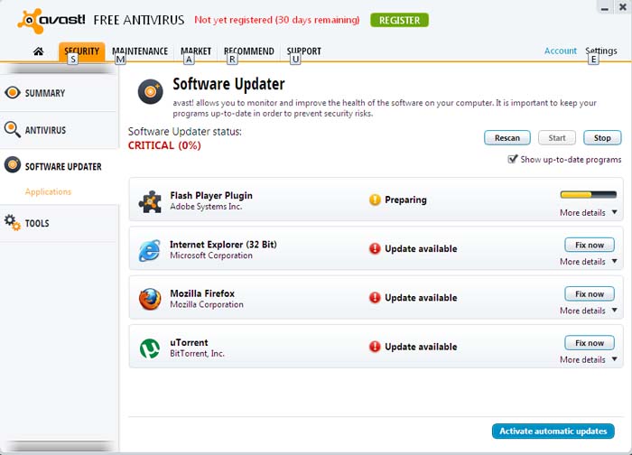Click the Mozilla Firefox icon
This screenshot has height=455, width=632.
point(150,299)
